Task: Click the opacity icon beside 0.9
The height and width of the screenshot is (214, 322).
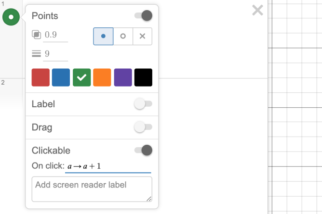Action: (36, 35)
